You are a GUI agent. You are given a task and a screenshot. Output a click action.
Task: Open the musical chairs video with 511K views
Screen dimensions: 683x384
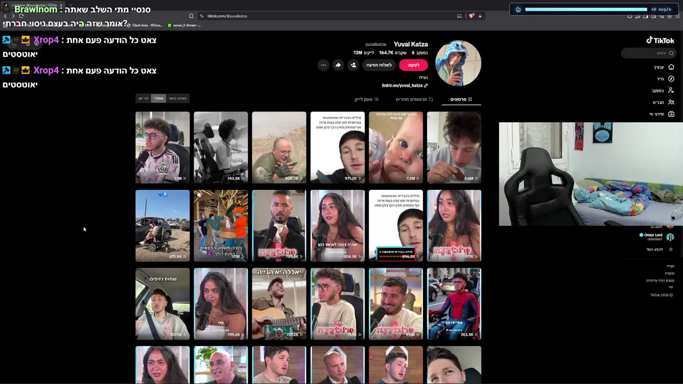tap(221, 226)
